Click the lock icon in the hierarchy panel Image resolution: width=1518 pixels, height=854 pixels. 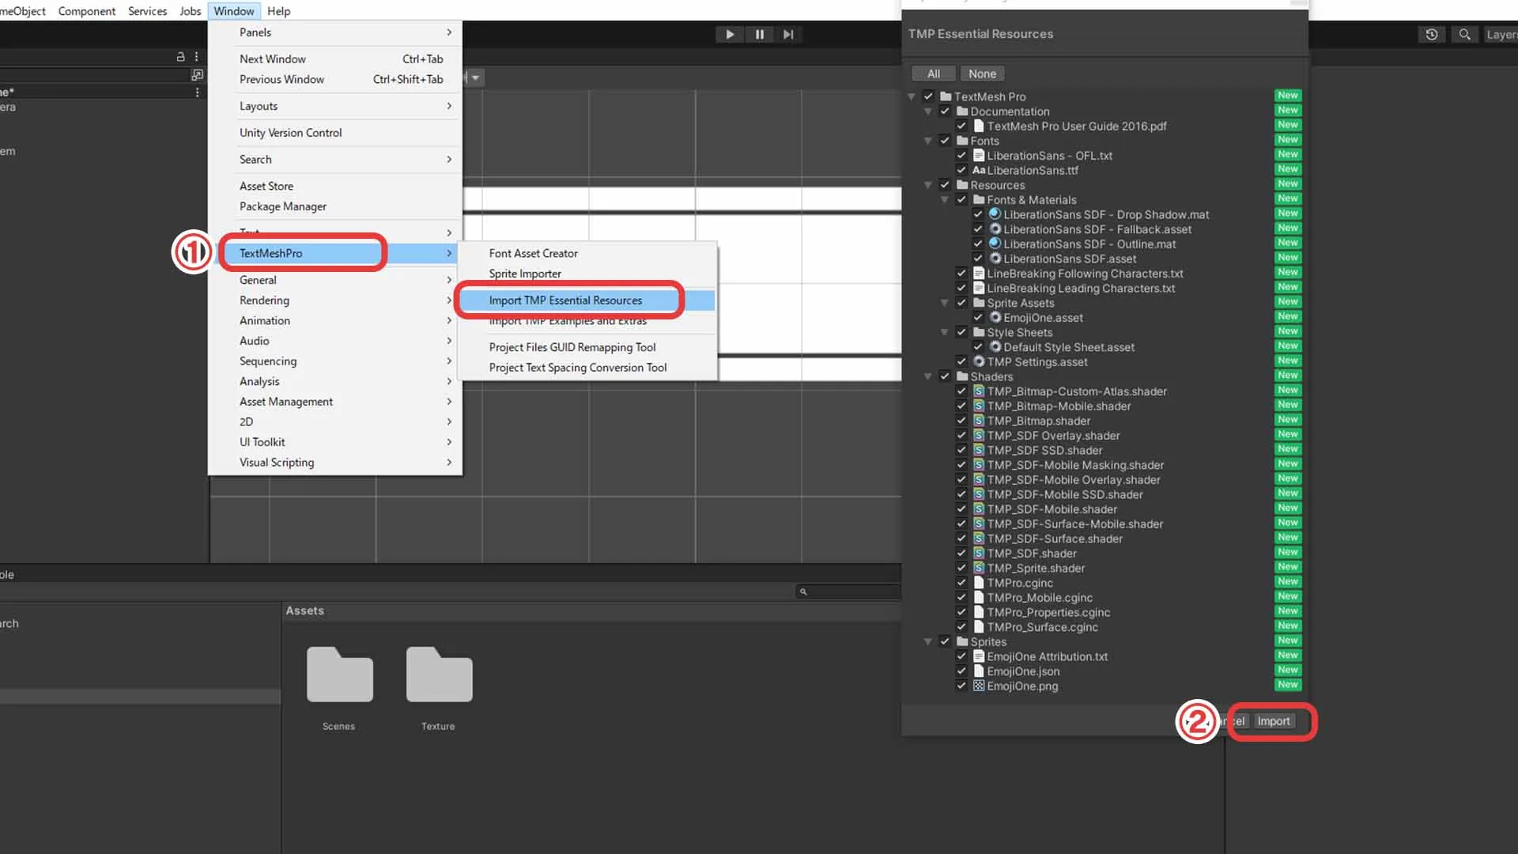[x=180, y=57]
